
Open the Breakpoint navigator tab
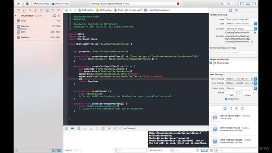(x=53, y=10)
